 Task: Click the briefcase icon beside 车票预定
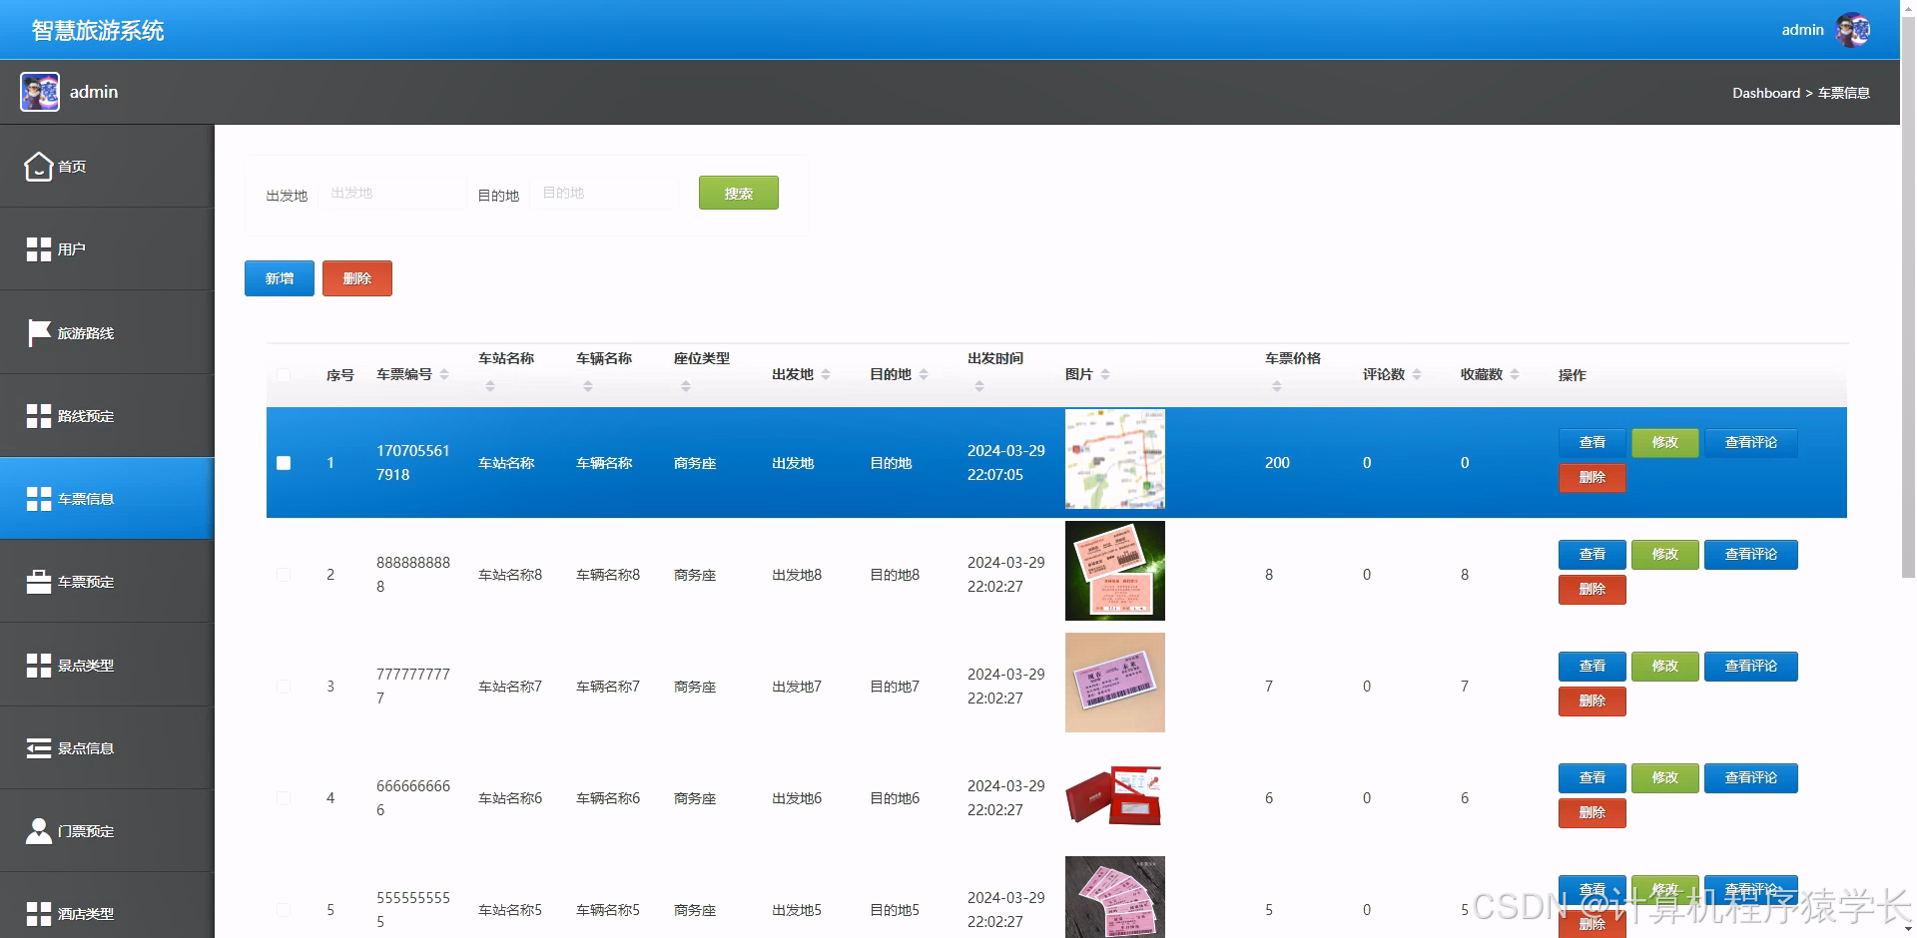pyautogui.click(x=38, y=582)
